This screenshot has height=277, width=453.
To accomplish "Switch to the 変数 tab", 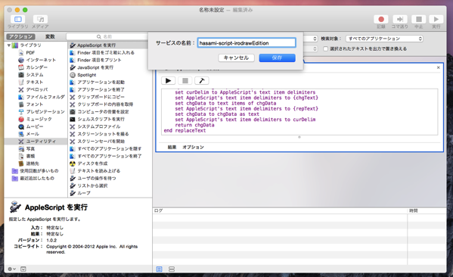I will pos(50,36).
